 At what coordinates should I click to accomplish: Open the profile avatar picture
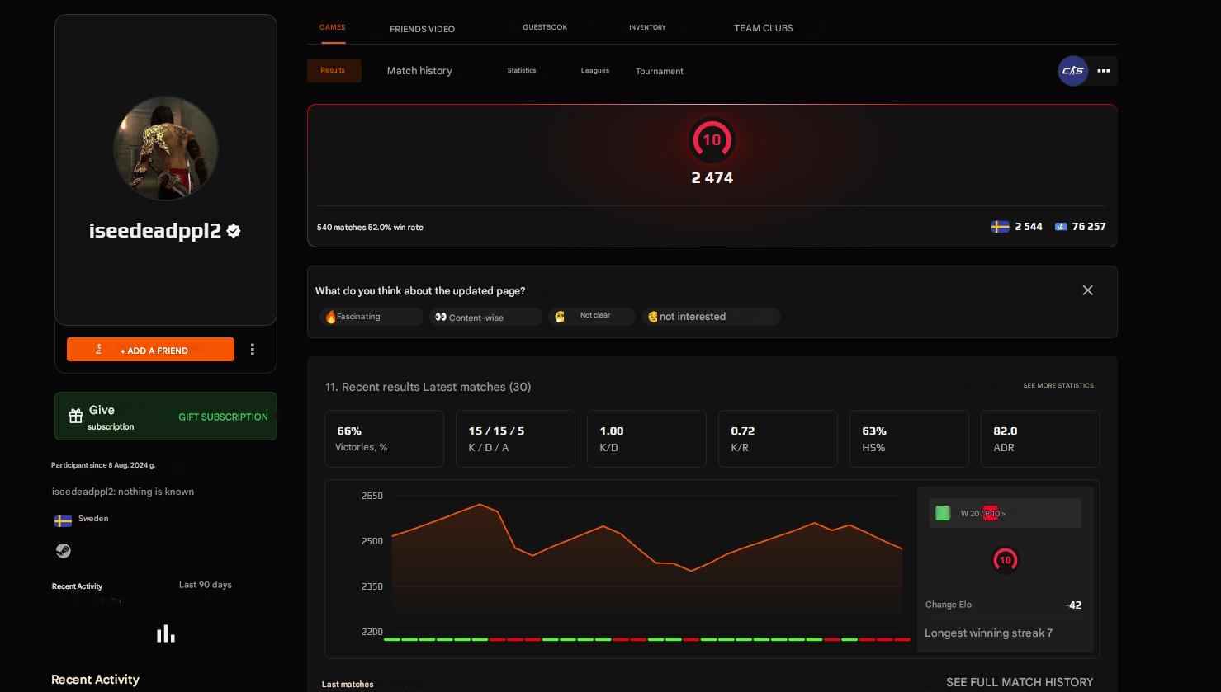click(165, 148)
